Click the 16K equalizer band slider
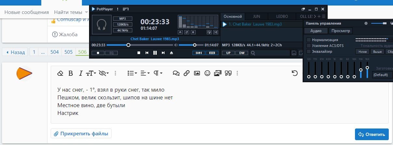Screen dimensions: 393x145 click(367, 70)
